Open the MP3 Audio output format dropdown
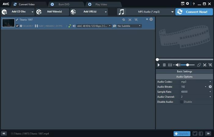The height and width of the screenshot is (137, 214). [x=146, y=12]
